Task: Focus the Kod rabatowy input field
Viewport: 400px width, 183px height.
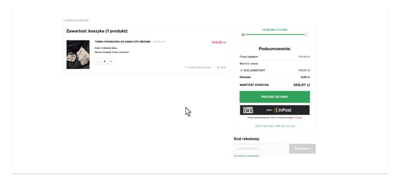Action: point(260,148)
